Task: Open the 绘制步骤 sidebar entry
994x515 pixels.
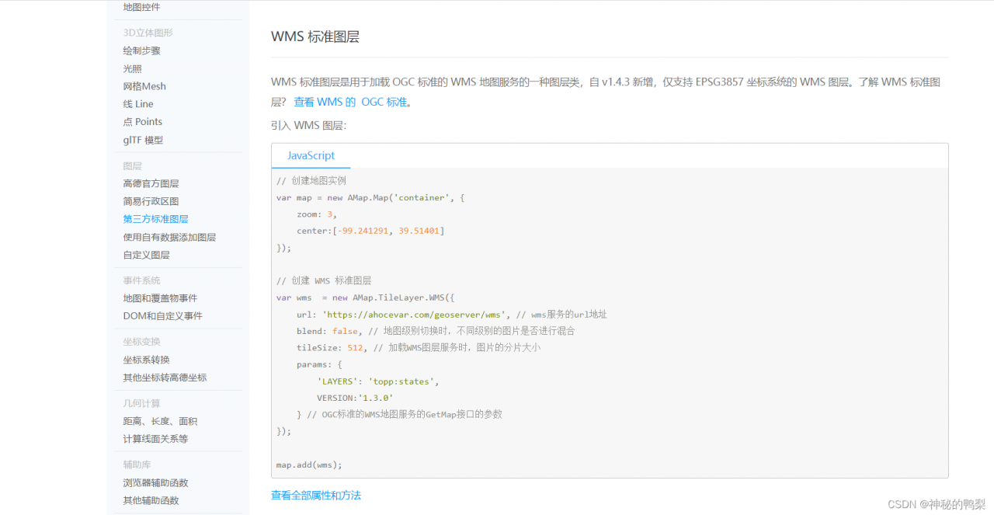Action: 142,50
